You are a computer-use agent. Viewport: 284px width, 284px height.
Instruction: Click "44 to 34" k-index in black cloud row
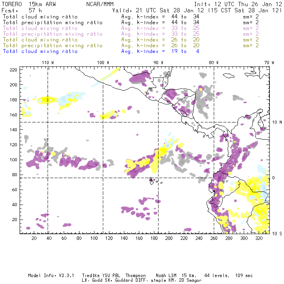click(185, 17)
